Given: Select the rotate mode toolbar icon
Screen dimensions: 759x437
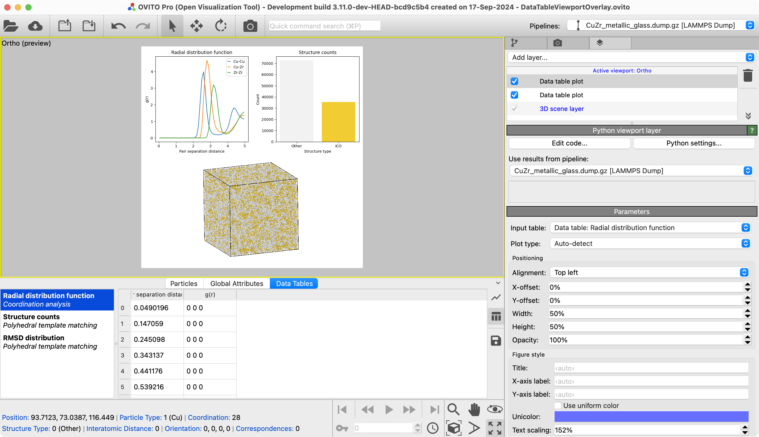Looking at the screenshot, I should (221, 26).
